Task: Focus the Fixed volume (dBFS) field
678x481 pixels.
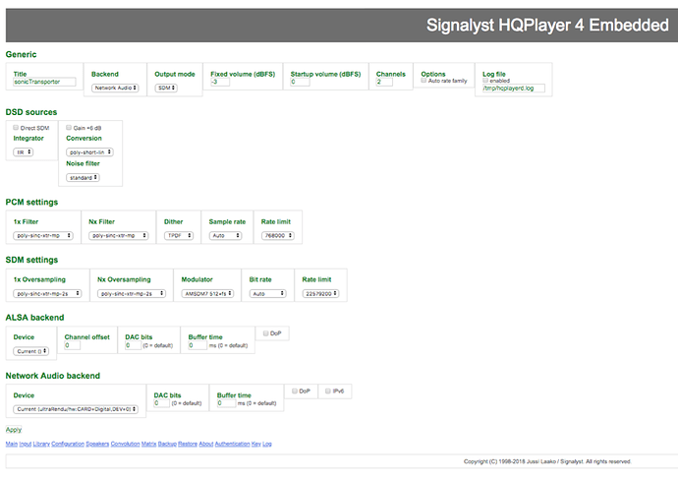Action: [220, 82]
